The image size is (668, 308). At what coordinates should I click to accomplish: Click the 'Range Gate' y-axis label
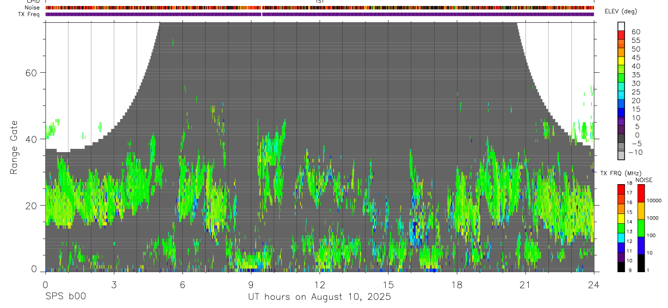(14, 147)
